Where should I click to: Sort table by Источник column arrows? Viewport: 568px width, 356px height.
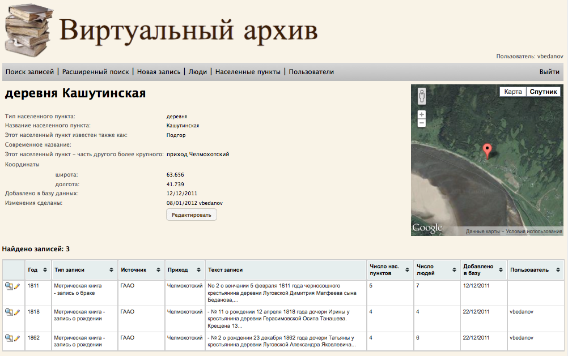click(158, 270)
